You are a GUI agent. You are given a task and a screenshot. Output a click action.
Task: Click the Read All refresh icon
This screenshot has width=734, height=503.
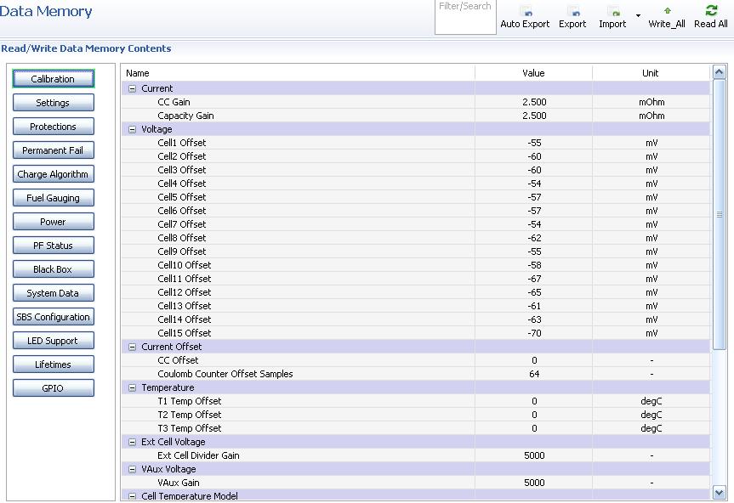click(x=711, y=11)
